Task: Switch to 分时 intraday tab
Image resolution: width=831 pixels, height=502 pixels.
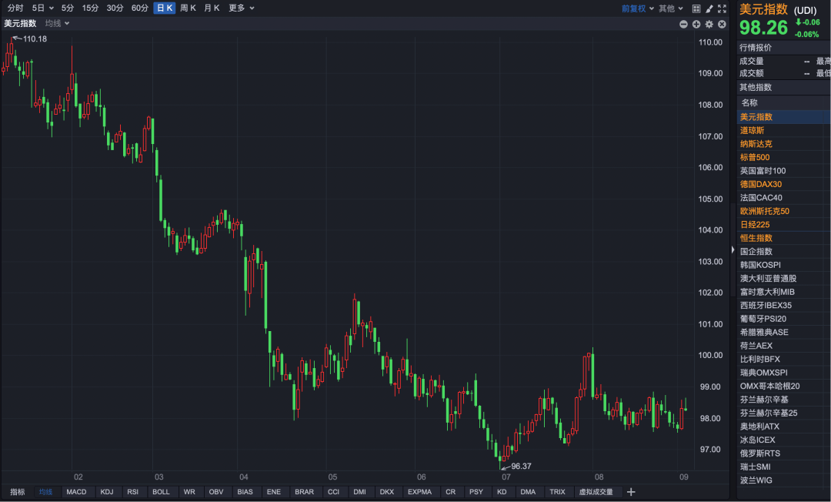Action: click(15, 8)
